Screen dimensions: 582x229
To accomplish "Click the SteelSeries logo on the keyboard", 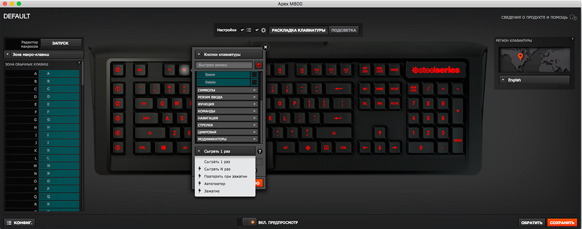I will click(436, 70).
